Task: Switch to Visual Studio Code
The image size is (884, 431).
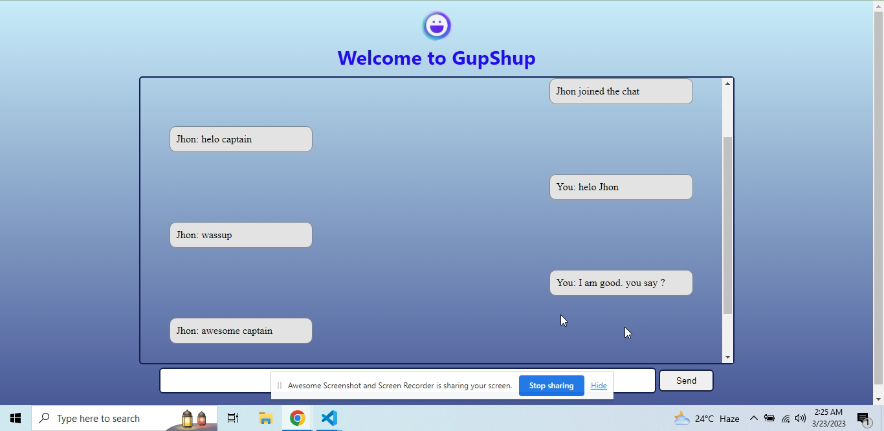Action: tap(329, 418)
